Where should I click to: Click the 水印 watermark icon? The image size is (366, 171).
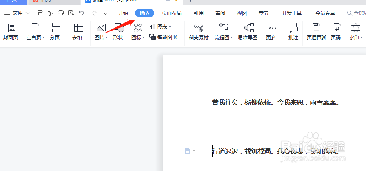pos(356,28)
